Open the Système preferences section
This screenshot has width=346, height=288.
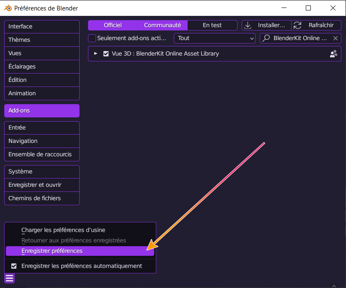(42, 171)
